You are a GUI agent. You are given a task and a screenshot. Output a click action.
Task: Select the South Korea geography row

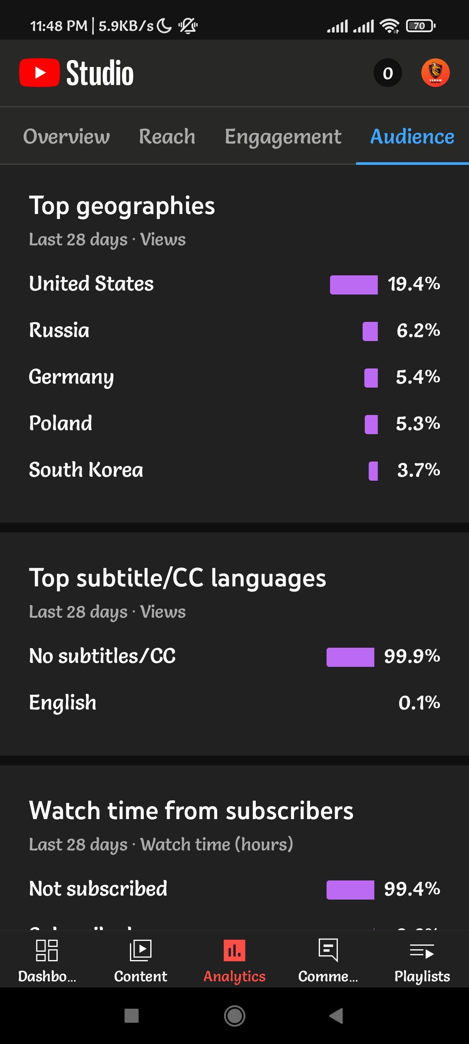pyautogui.click(x=234, y=470)
